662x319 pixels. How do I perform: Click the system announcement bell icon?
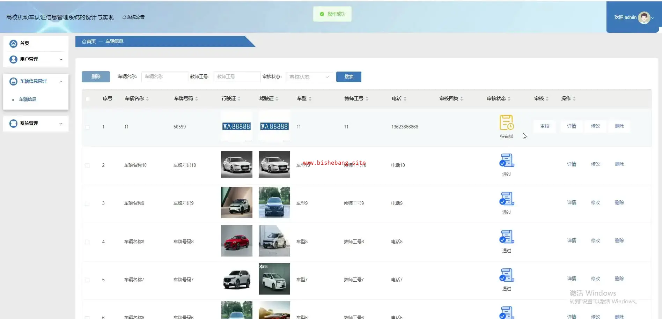click(124, 17)
